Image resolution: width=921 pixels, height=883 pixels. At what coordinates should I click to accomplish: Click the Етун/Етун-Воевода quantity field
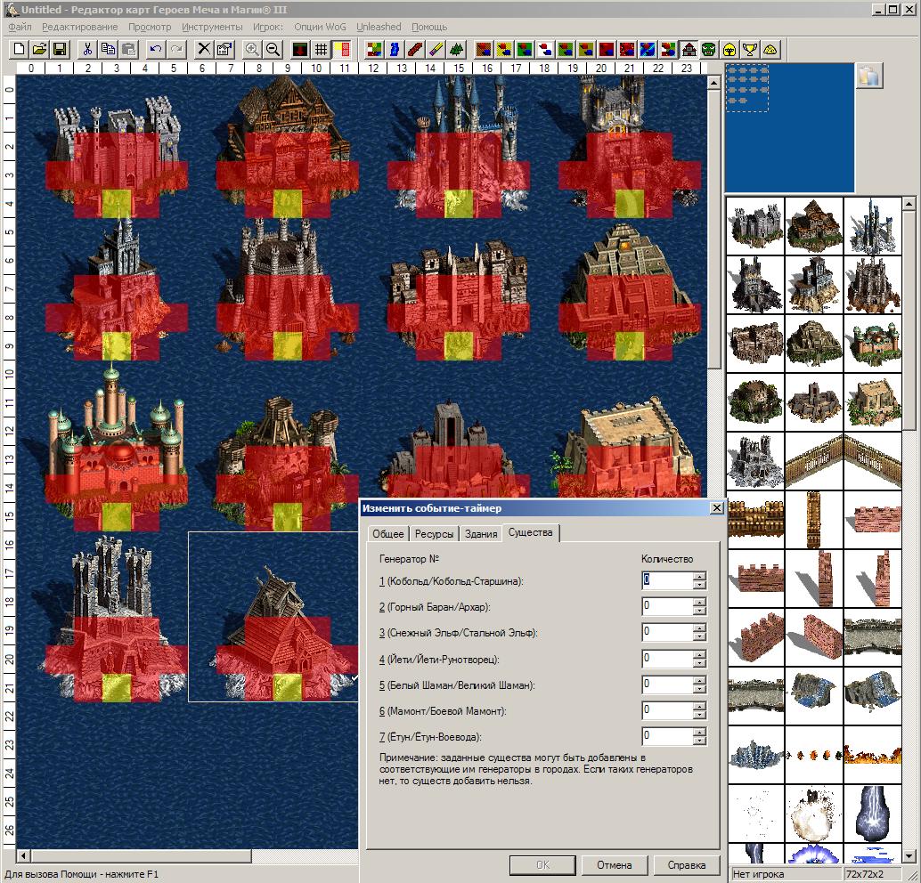coord(667,735)
